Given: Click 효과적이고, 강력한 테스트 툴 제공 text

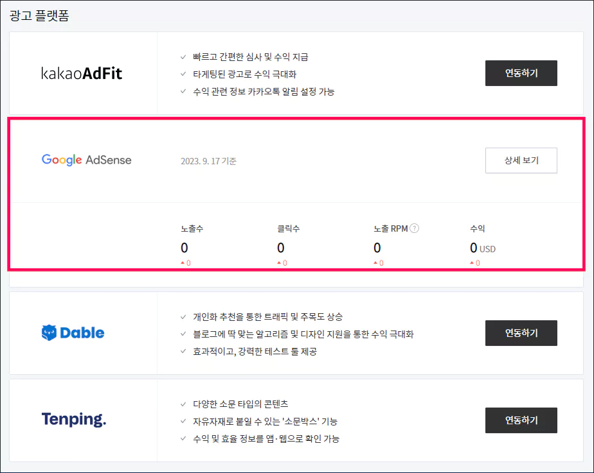Looking at the screenshot, I should 255,352.
